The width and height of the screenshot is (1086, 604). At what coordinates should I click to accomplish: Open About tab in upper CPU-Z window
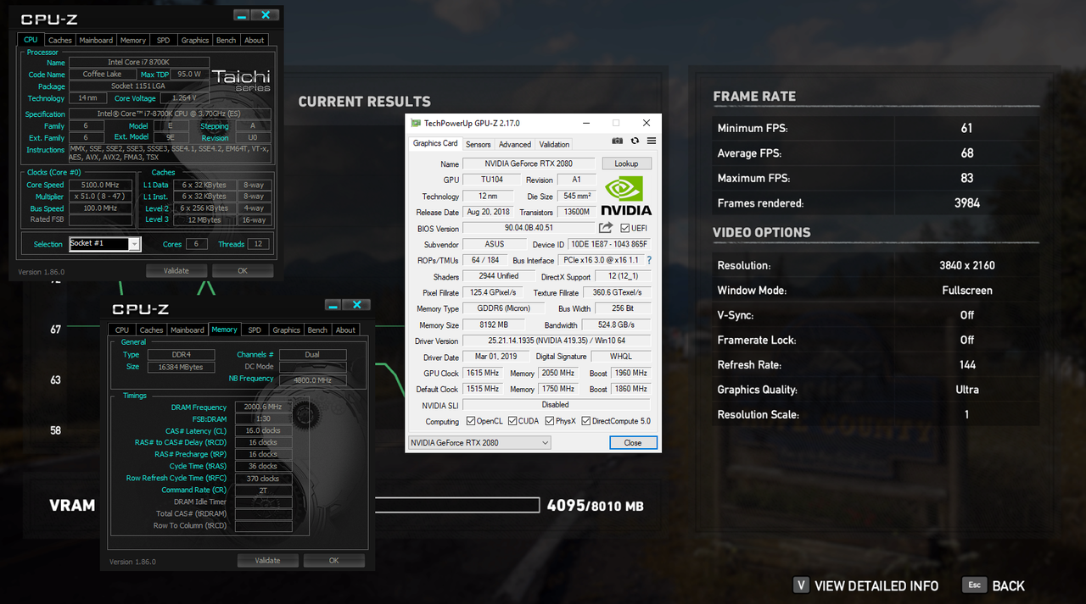click(x=254, y=40)
